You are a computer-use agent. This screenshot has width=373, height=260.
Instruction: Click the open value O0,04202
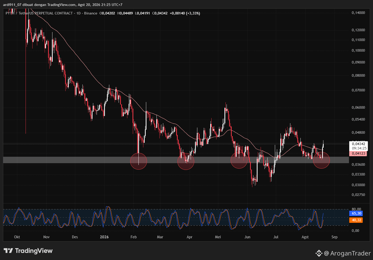coord(108,13)
